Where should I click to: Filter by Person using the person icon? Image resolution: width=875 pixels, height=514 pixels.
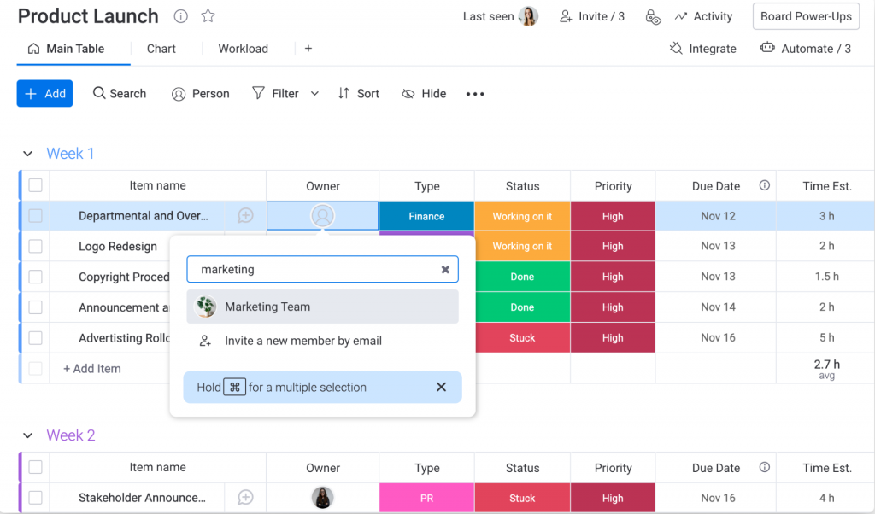[200, 93]
